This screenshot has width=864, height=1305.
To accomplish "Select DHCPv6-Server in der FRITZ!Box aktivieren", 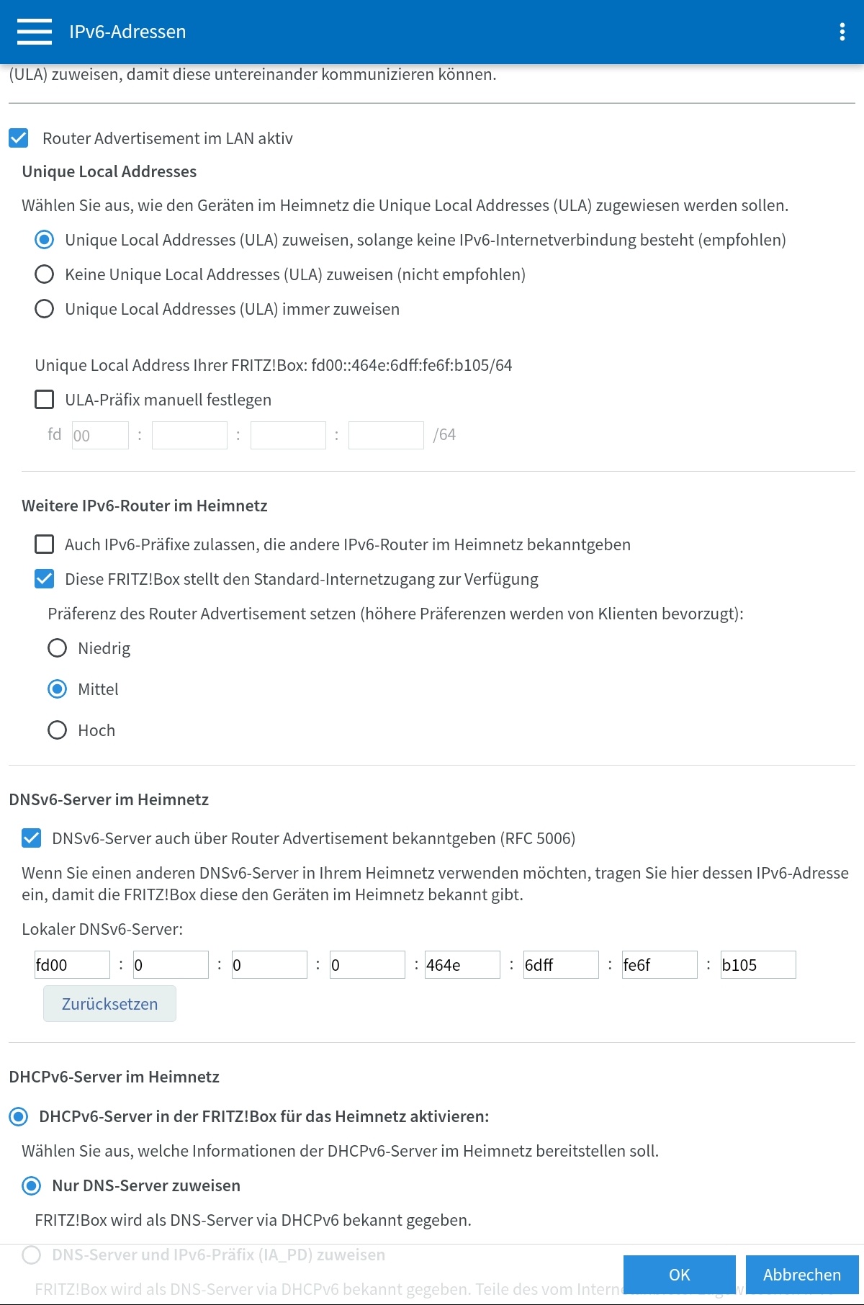I will (19, 1117).
